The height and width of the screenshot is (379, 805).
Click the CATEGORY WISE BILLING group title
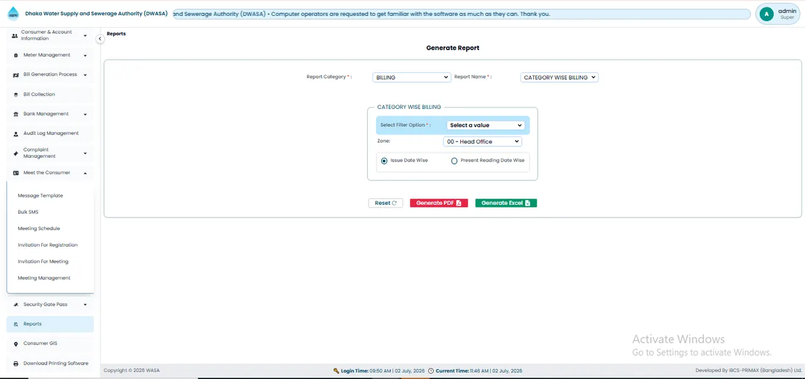pos(409,107)
